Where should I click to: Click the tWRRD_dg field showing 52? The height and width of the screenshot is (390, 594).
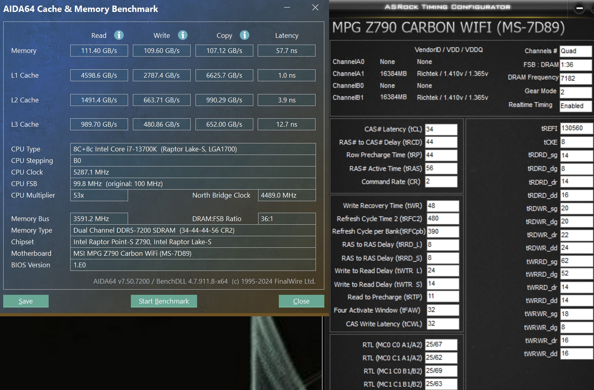coord(576,274)
